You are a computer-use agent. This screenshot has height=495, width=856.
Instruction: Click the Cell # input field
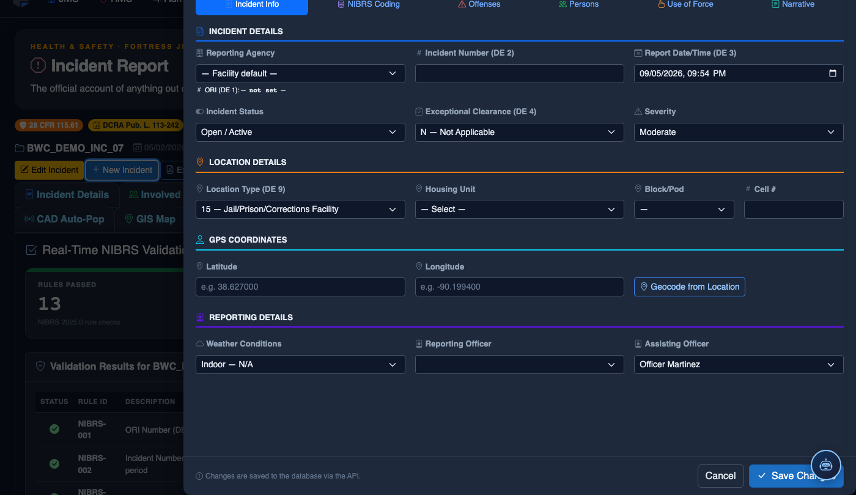[794, 210]
